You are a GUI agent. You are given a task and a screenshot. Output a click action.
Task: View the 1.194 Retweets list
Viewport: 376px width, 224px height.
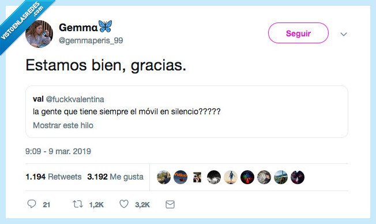pos(54,177)
